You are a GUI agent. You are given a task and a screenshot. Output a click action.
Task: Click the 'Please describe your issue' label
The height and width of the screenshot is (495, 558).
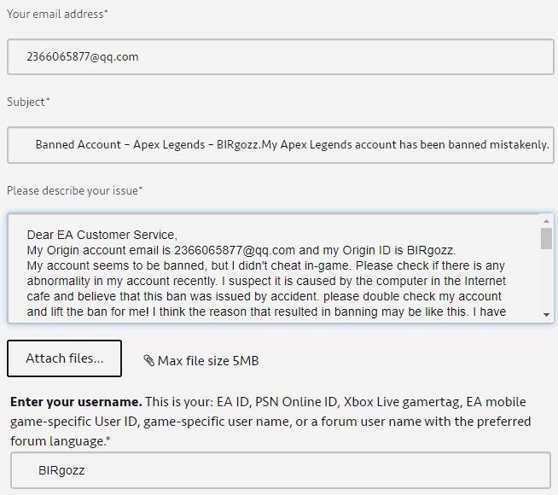(x=75, y=190)
